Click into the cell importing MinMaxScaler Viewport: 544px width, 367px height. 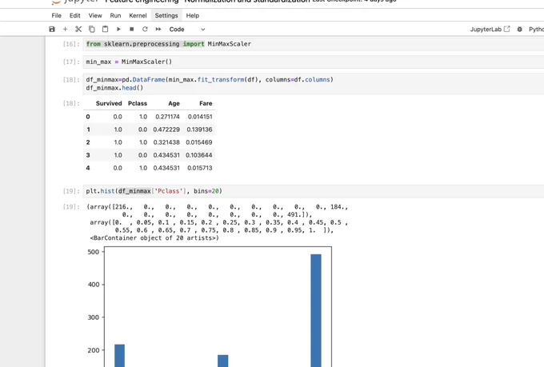click(314, 44)
